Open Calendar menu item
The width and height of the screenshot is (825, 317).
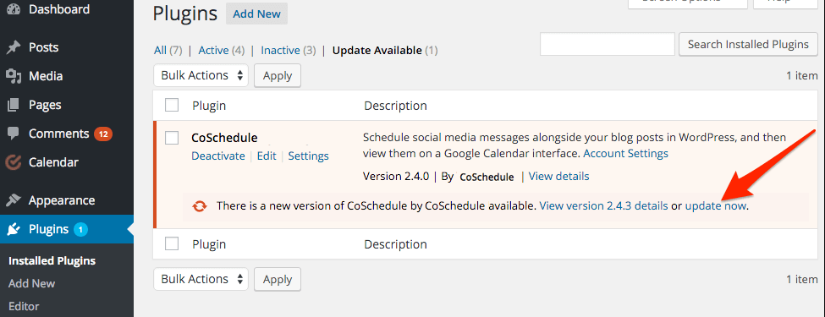(53, 162)
